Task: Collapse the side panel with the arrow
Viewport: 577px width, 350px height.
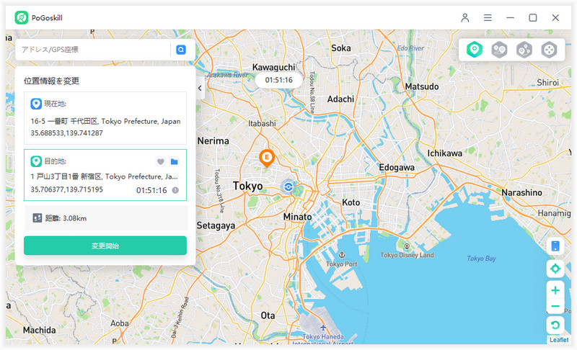Action: click(200, 88)
